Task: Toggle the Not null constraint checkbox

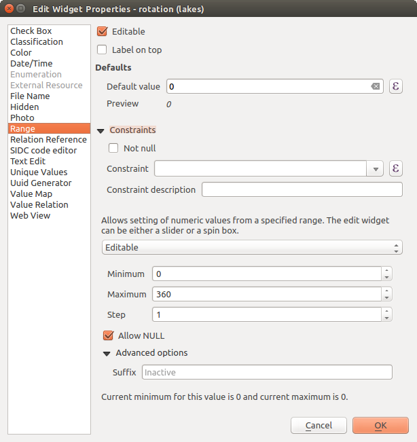Action: (x=114, y=148)
